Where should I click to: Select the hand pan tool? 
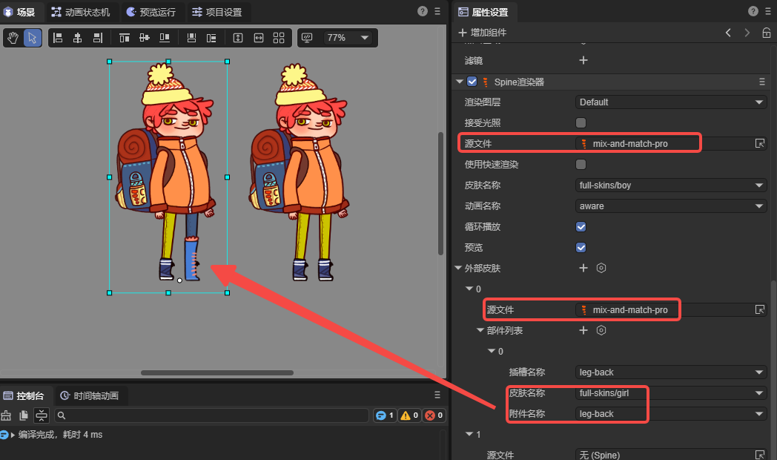click(x=13, y=38)
